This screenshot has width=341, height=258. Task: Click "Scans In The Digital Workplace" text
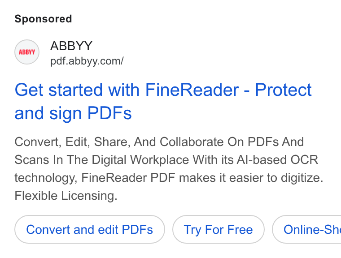click(101, 160)
